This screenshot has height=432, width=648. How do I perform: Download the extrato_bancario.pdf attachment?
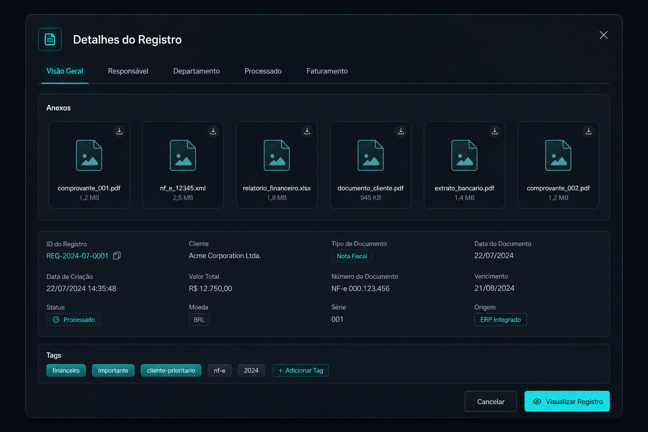tap(495, 131)
